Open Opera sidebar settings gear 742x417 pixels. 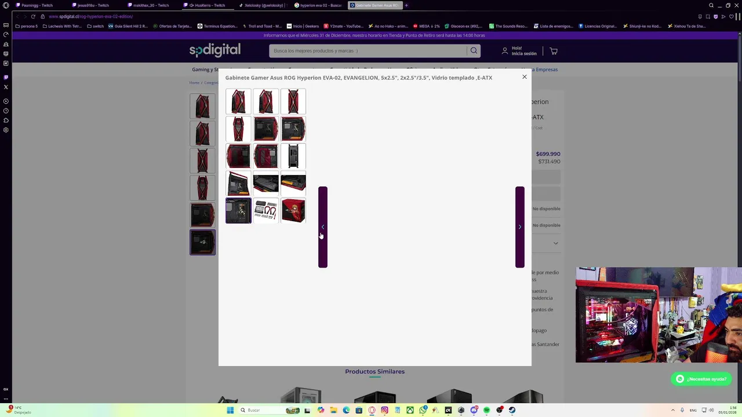6,130
